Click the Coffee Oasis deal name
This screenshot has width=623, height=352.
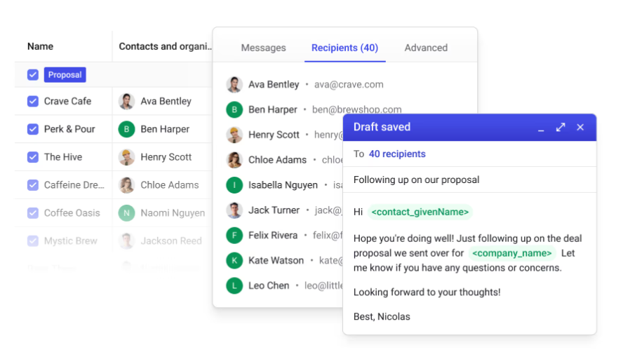72,213
